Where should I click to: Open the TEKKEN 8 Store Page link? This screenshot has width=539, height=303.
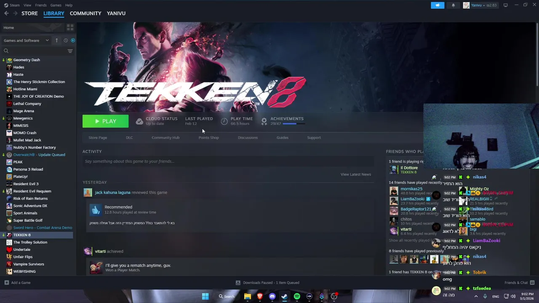[x=98, y=138]
